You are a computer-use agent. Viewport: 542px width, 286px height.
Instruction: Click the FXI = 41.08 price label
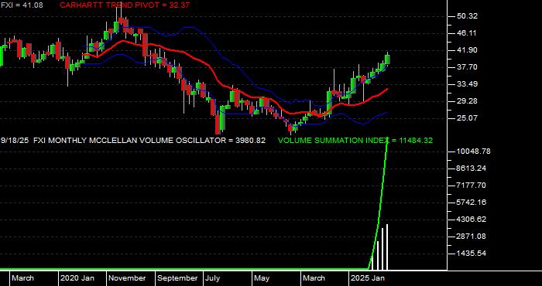(x=22, y=5)
